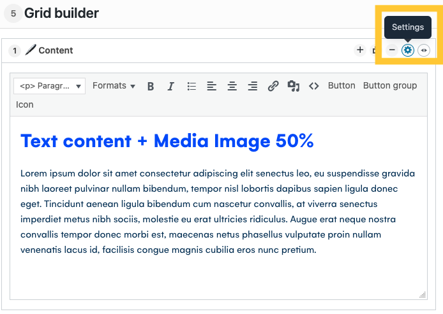Click the plus icon in Content header
Image resolution: width=443 pixels, height=314 pixels.
point(360,50)
